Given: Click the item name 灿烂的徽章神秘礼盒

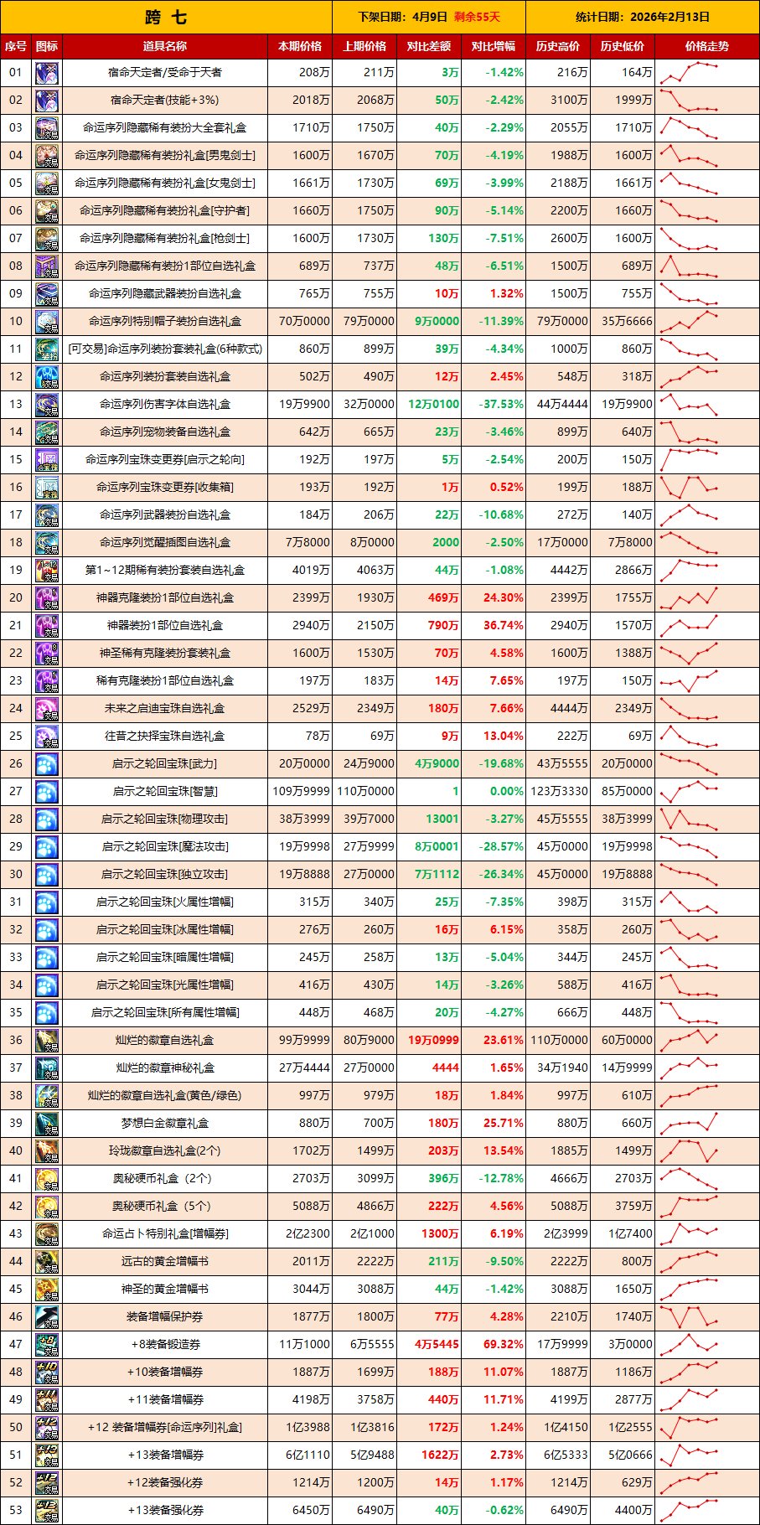Looking at the screenshot, I should (x=165, y=1068).
